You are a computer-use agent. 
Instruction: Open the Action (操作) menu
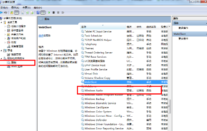(15, 8)
